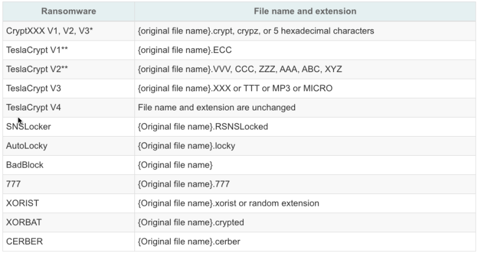Screen dimensions: 478x253
Task: Click the .RSNSLocked extension text
Action: coord(203,126)
